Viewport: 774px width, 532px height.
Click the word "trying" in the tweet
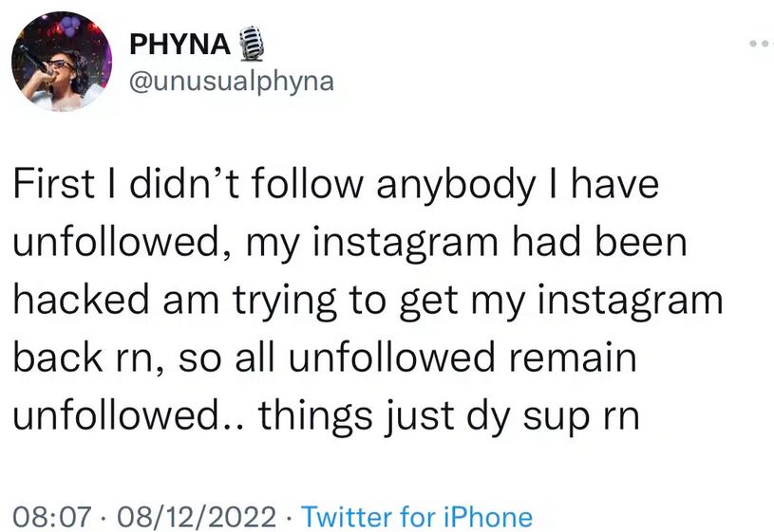[296, 301]
